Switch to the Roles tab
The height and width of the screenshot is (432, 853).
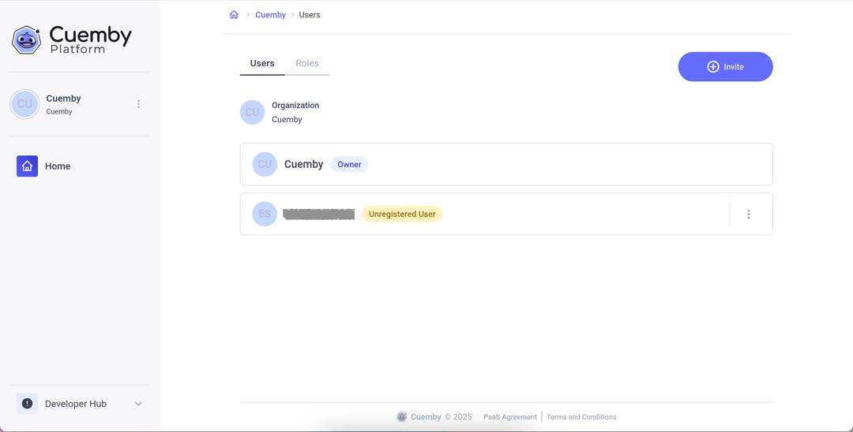coord(307,64)
